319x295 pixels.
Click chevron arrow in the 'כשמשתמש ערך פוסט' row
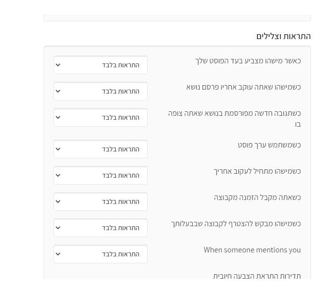click(58, 149)
